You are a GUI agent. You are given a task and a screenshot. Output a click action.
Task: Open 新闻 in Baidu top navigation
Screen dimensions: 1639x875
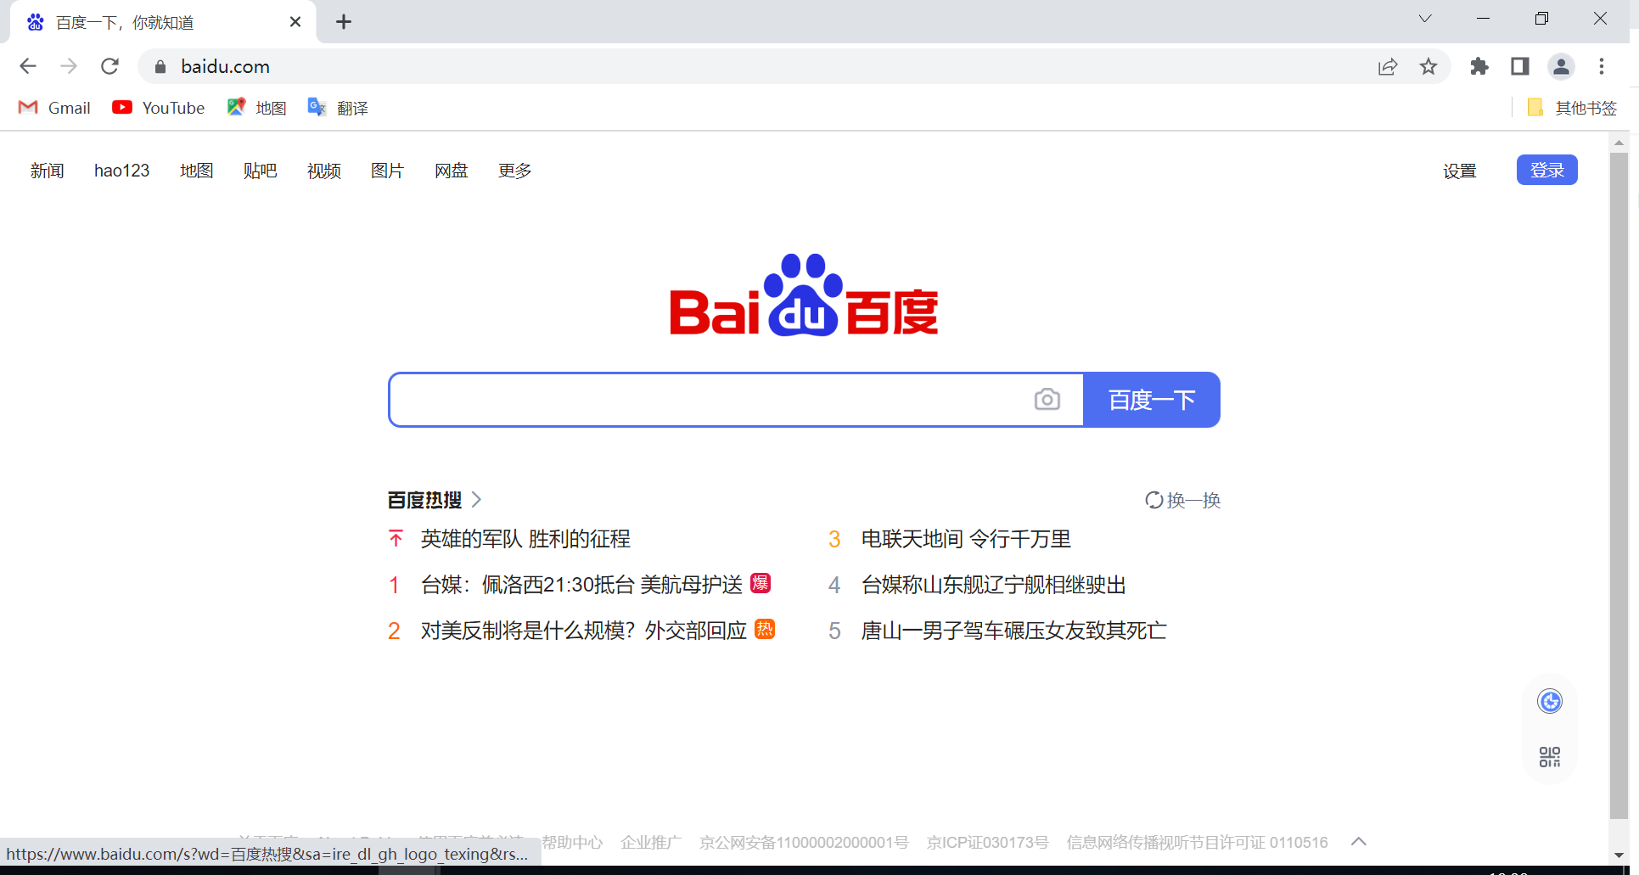[48, 171]
